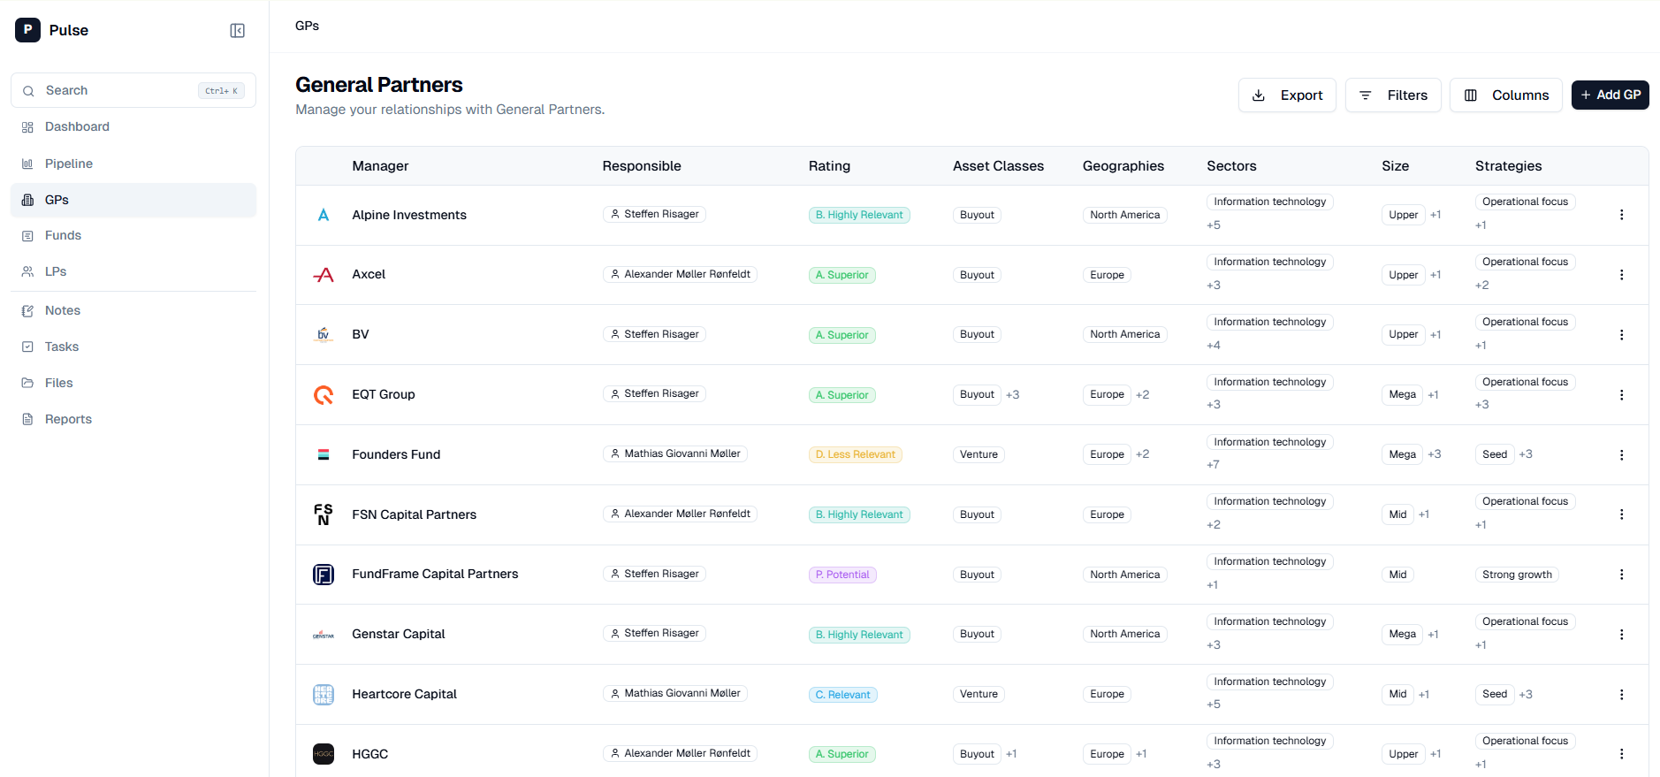
Task: Click the Reports document icon in sidebar
Action: pos(27,419)
